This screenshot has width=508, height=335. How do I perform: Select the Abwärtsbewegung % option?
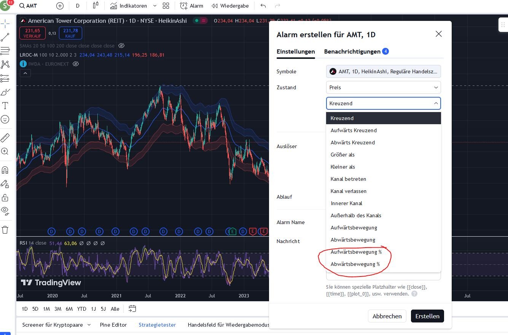(384, 264)
